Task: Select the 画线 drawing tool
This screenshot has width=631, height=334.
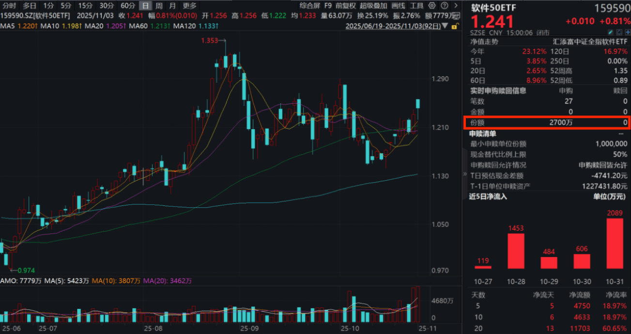Action: pyautogui.click(x=397, y=6)
